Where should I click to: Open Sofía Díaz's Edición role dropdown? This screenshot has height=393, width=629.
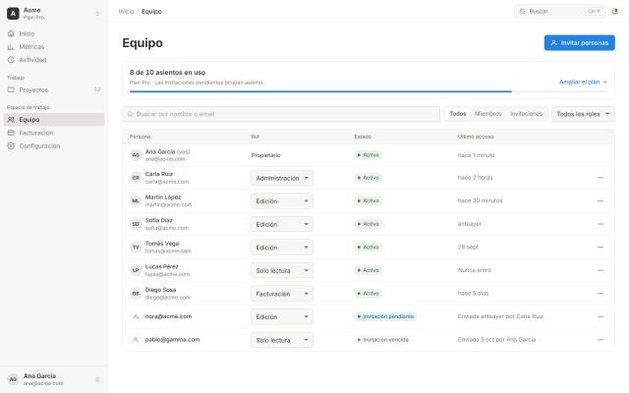pyautogui.click(x=282, y=224)
